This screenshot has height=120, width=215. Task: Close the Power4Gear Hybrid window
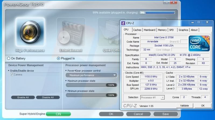pos(174,2)
